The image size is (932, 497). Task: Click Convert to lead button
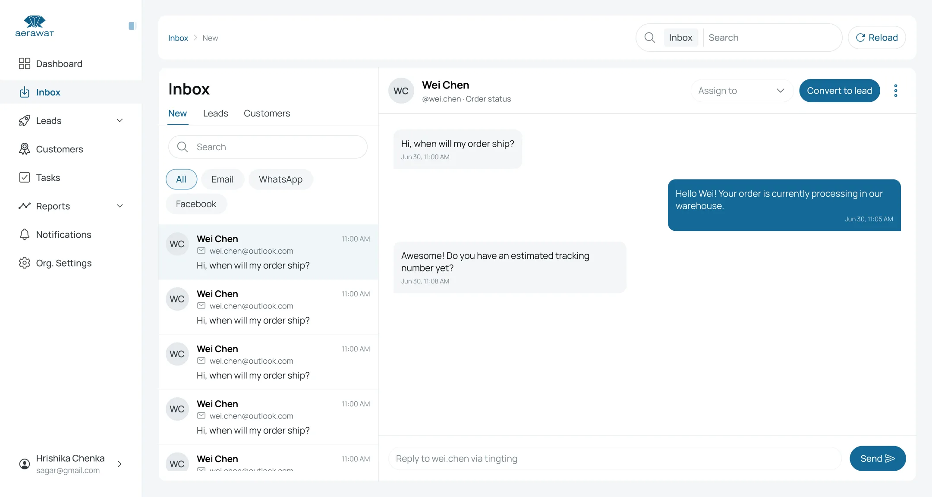(x=840, y=91)
